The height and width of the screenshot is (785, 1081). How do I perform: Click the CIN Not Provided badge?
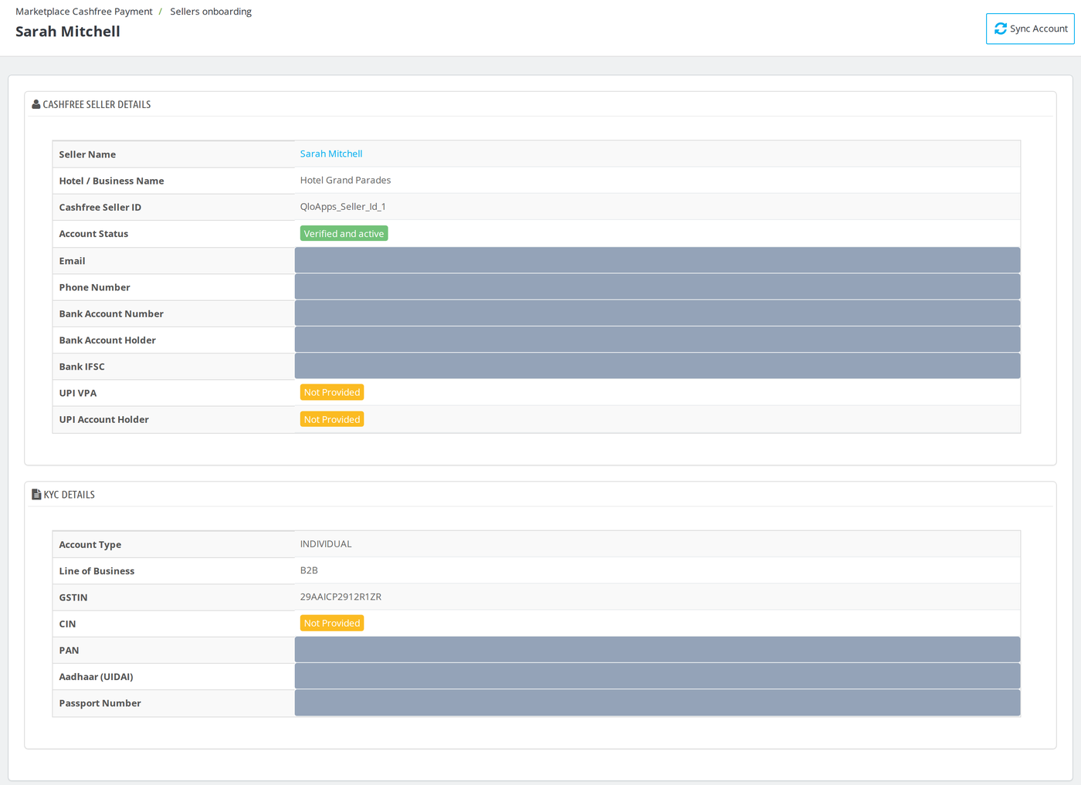[x=332, y=623]
